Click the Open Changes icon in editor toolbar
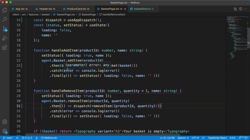 tap(235, 9)
